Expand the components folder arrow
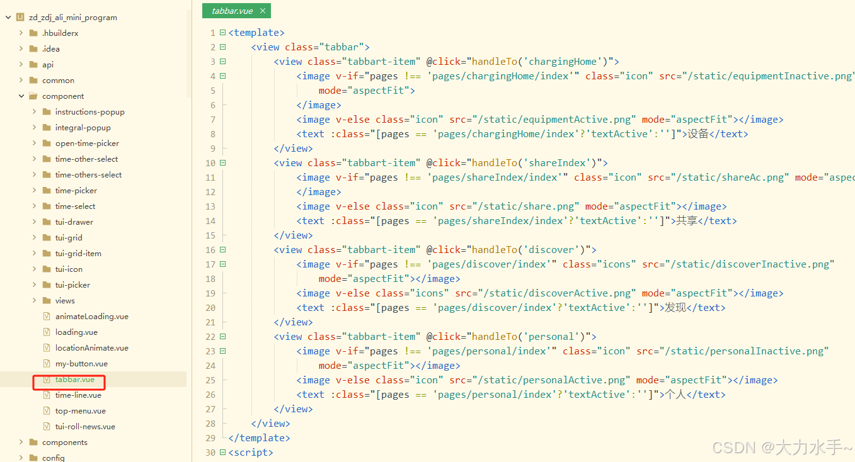855x462 pixels. (21, 442)
